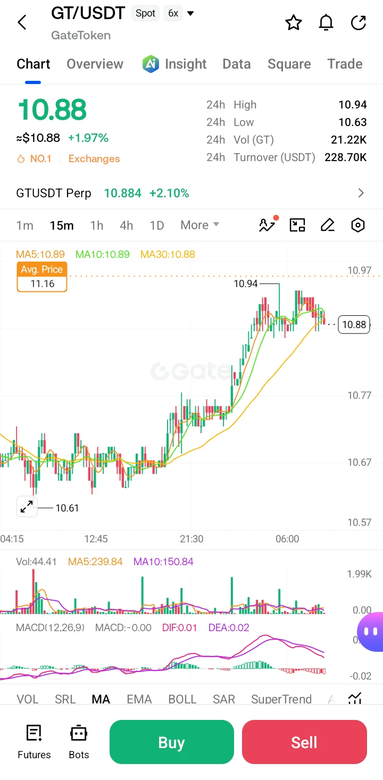
Task: Tap 24h Vol value 21.22K
Action: point(349,140)
